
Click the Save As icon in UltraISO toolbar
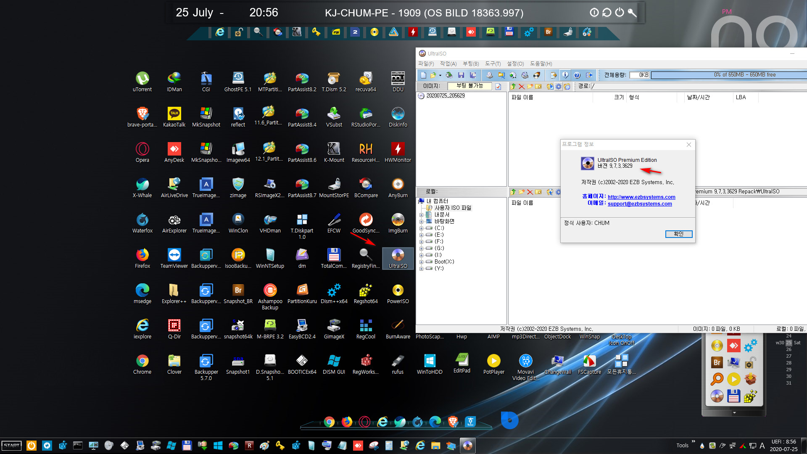pyautogui.click(x=473, y=75)
